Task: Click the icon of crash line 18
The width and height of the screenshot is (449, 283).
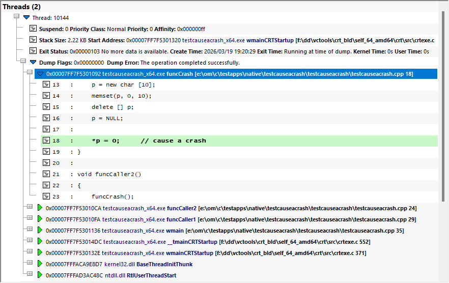Action: click(46, 140)
